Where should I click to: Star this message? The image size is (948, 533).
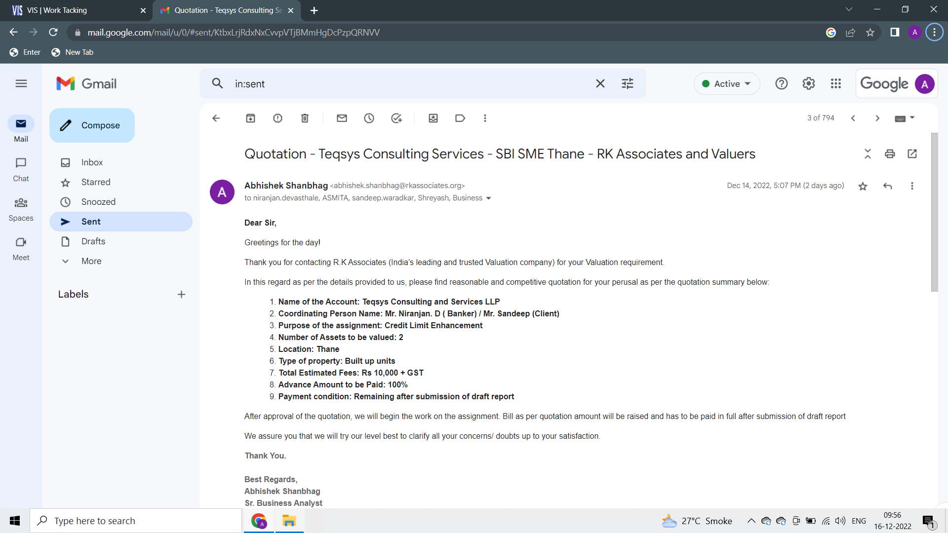click(x=863, y=186)
